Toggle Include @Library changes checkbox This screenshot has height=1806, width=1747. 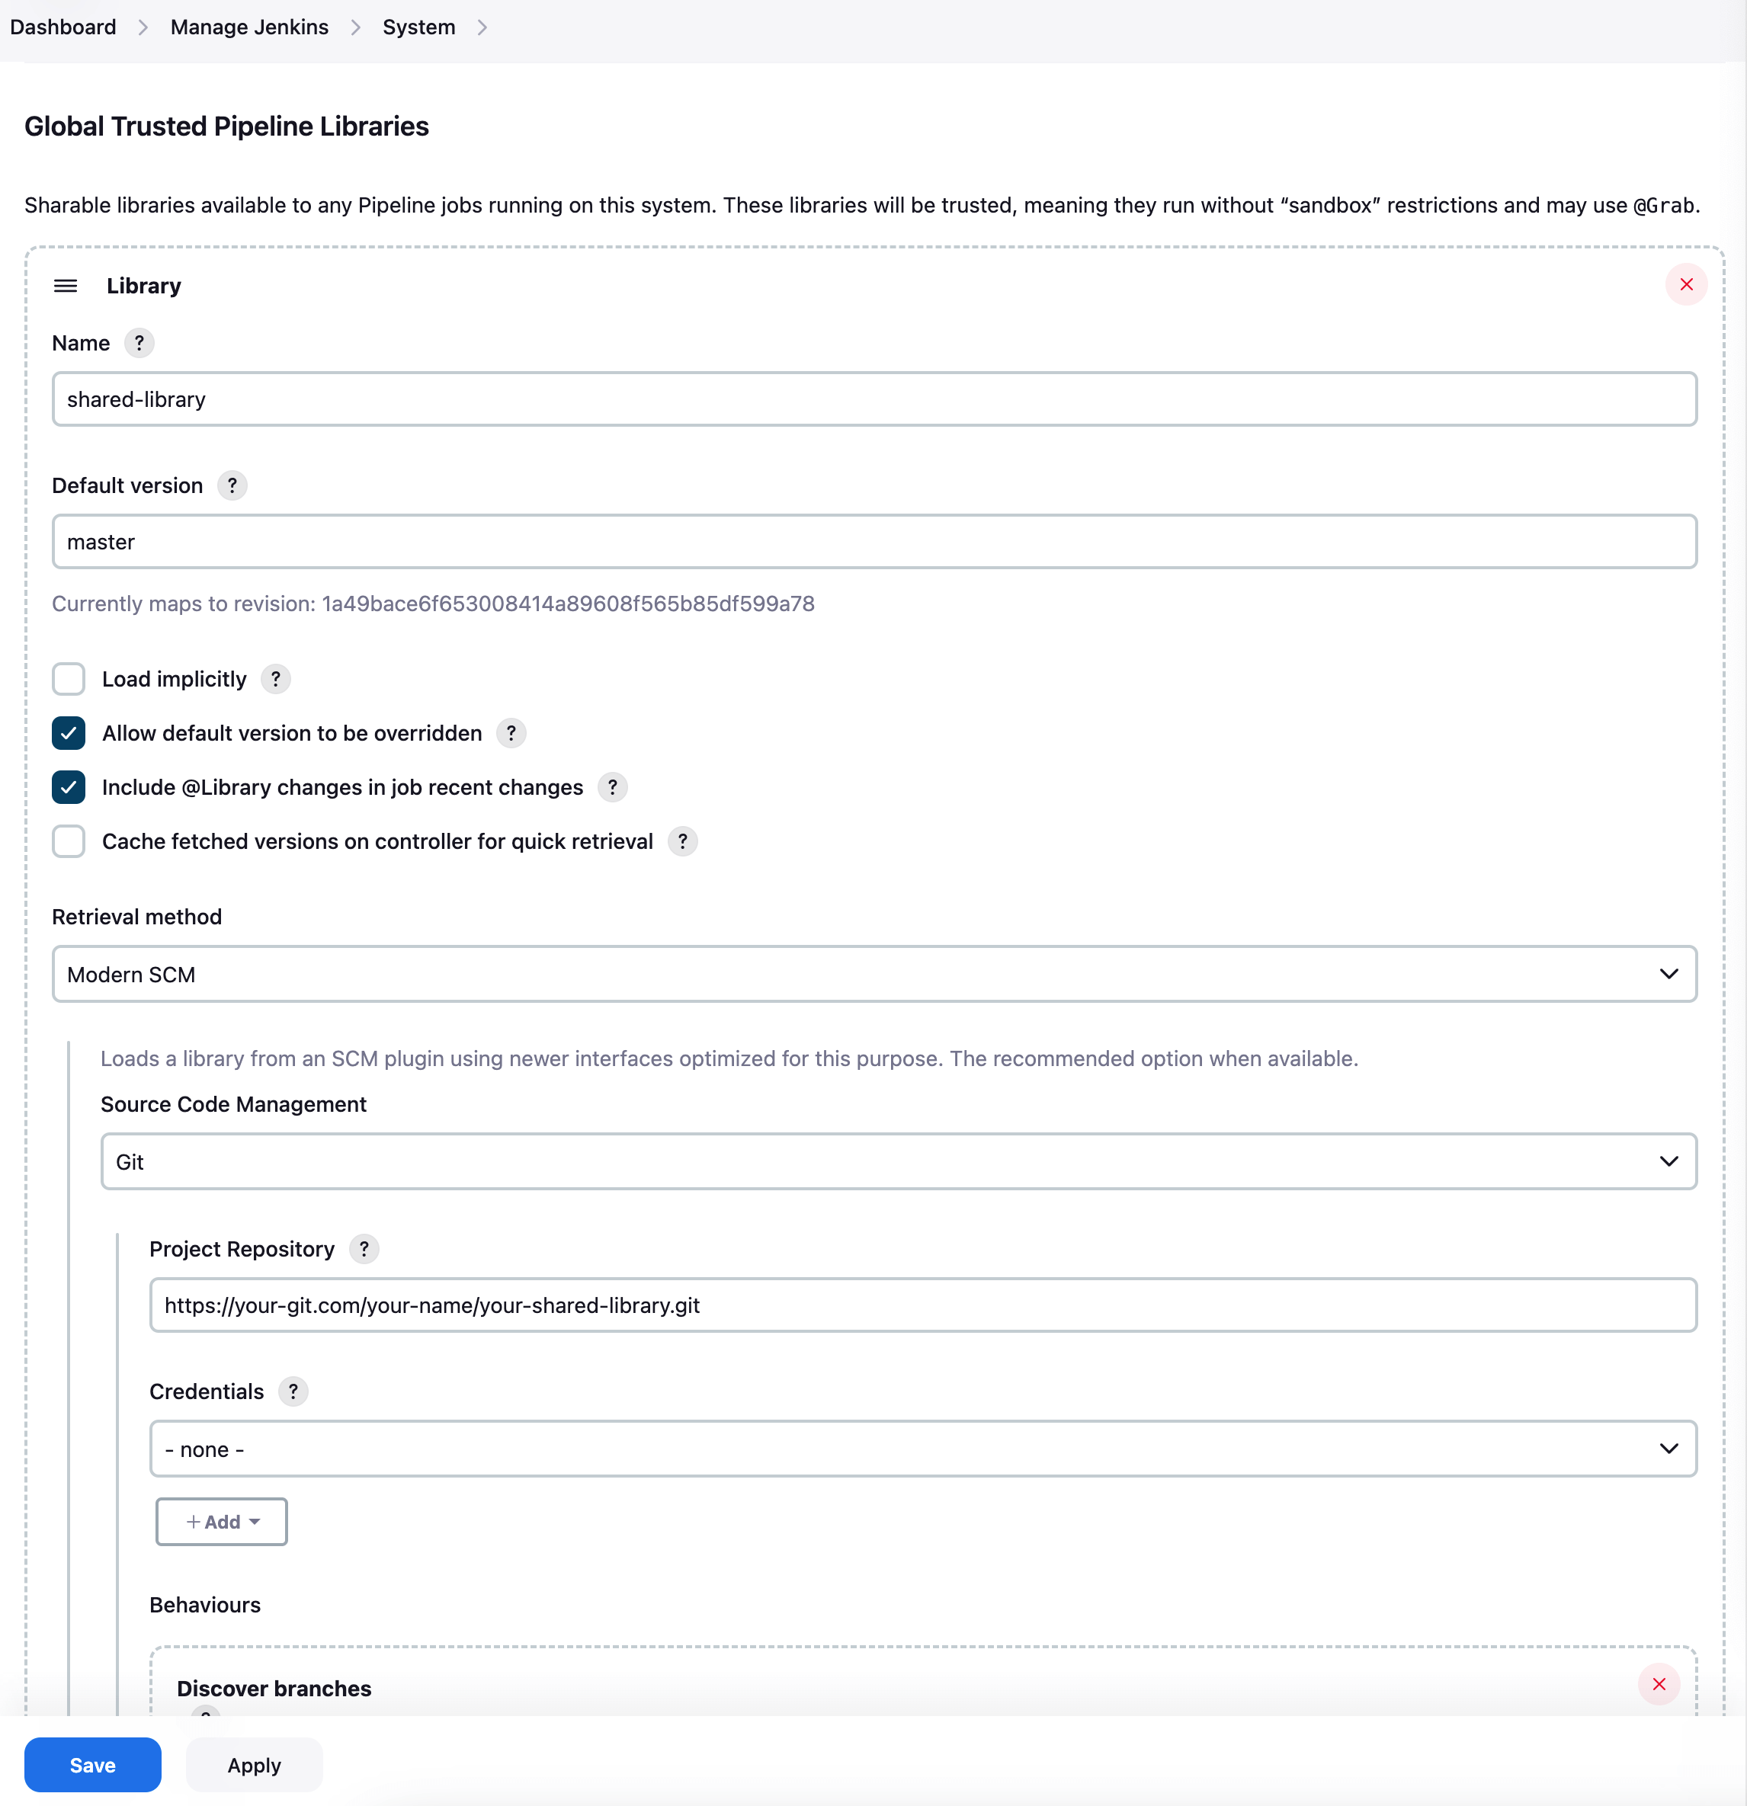click(x=69, y=788)
